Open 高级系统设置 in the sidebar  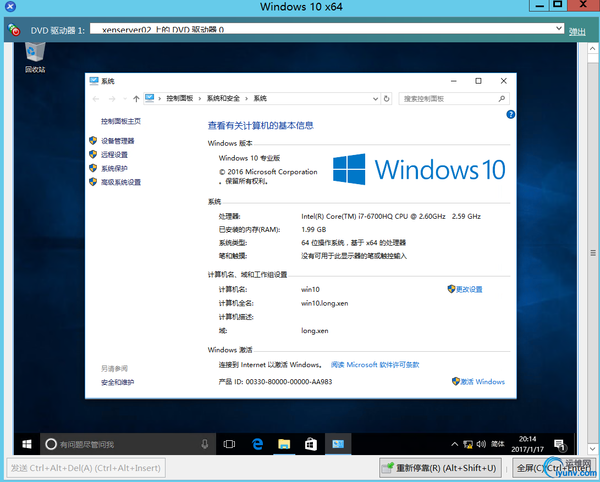120,182
